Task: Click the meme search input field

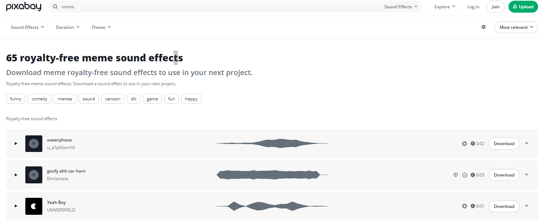Action: coord(217,7)
